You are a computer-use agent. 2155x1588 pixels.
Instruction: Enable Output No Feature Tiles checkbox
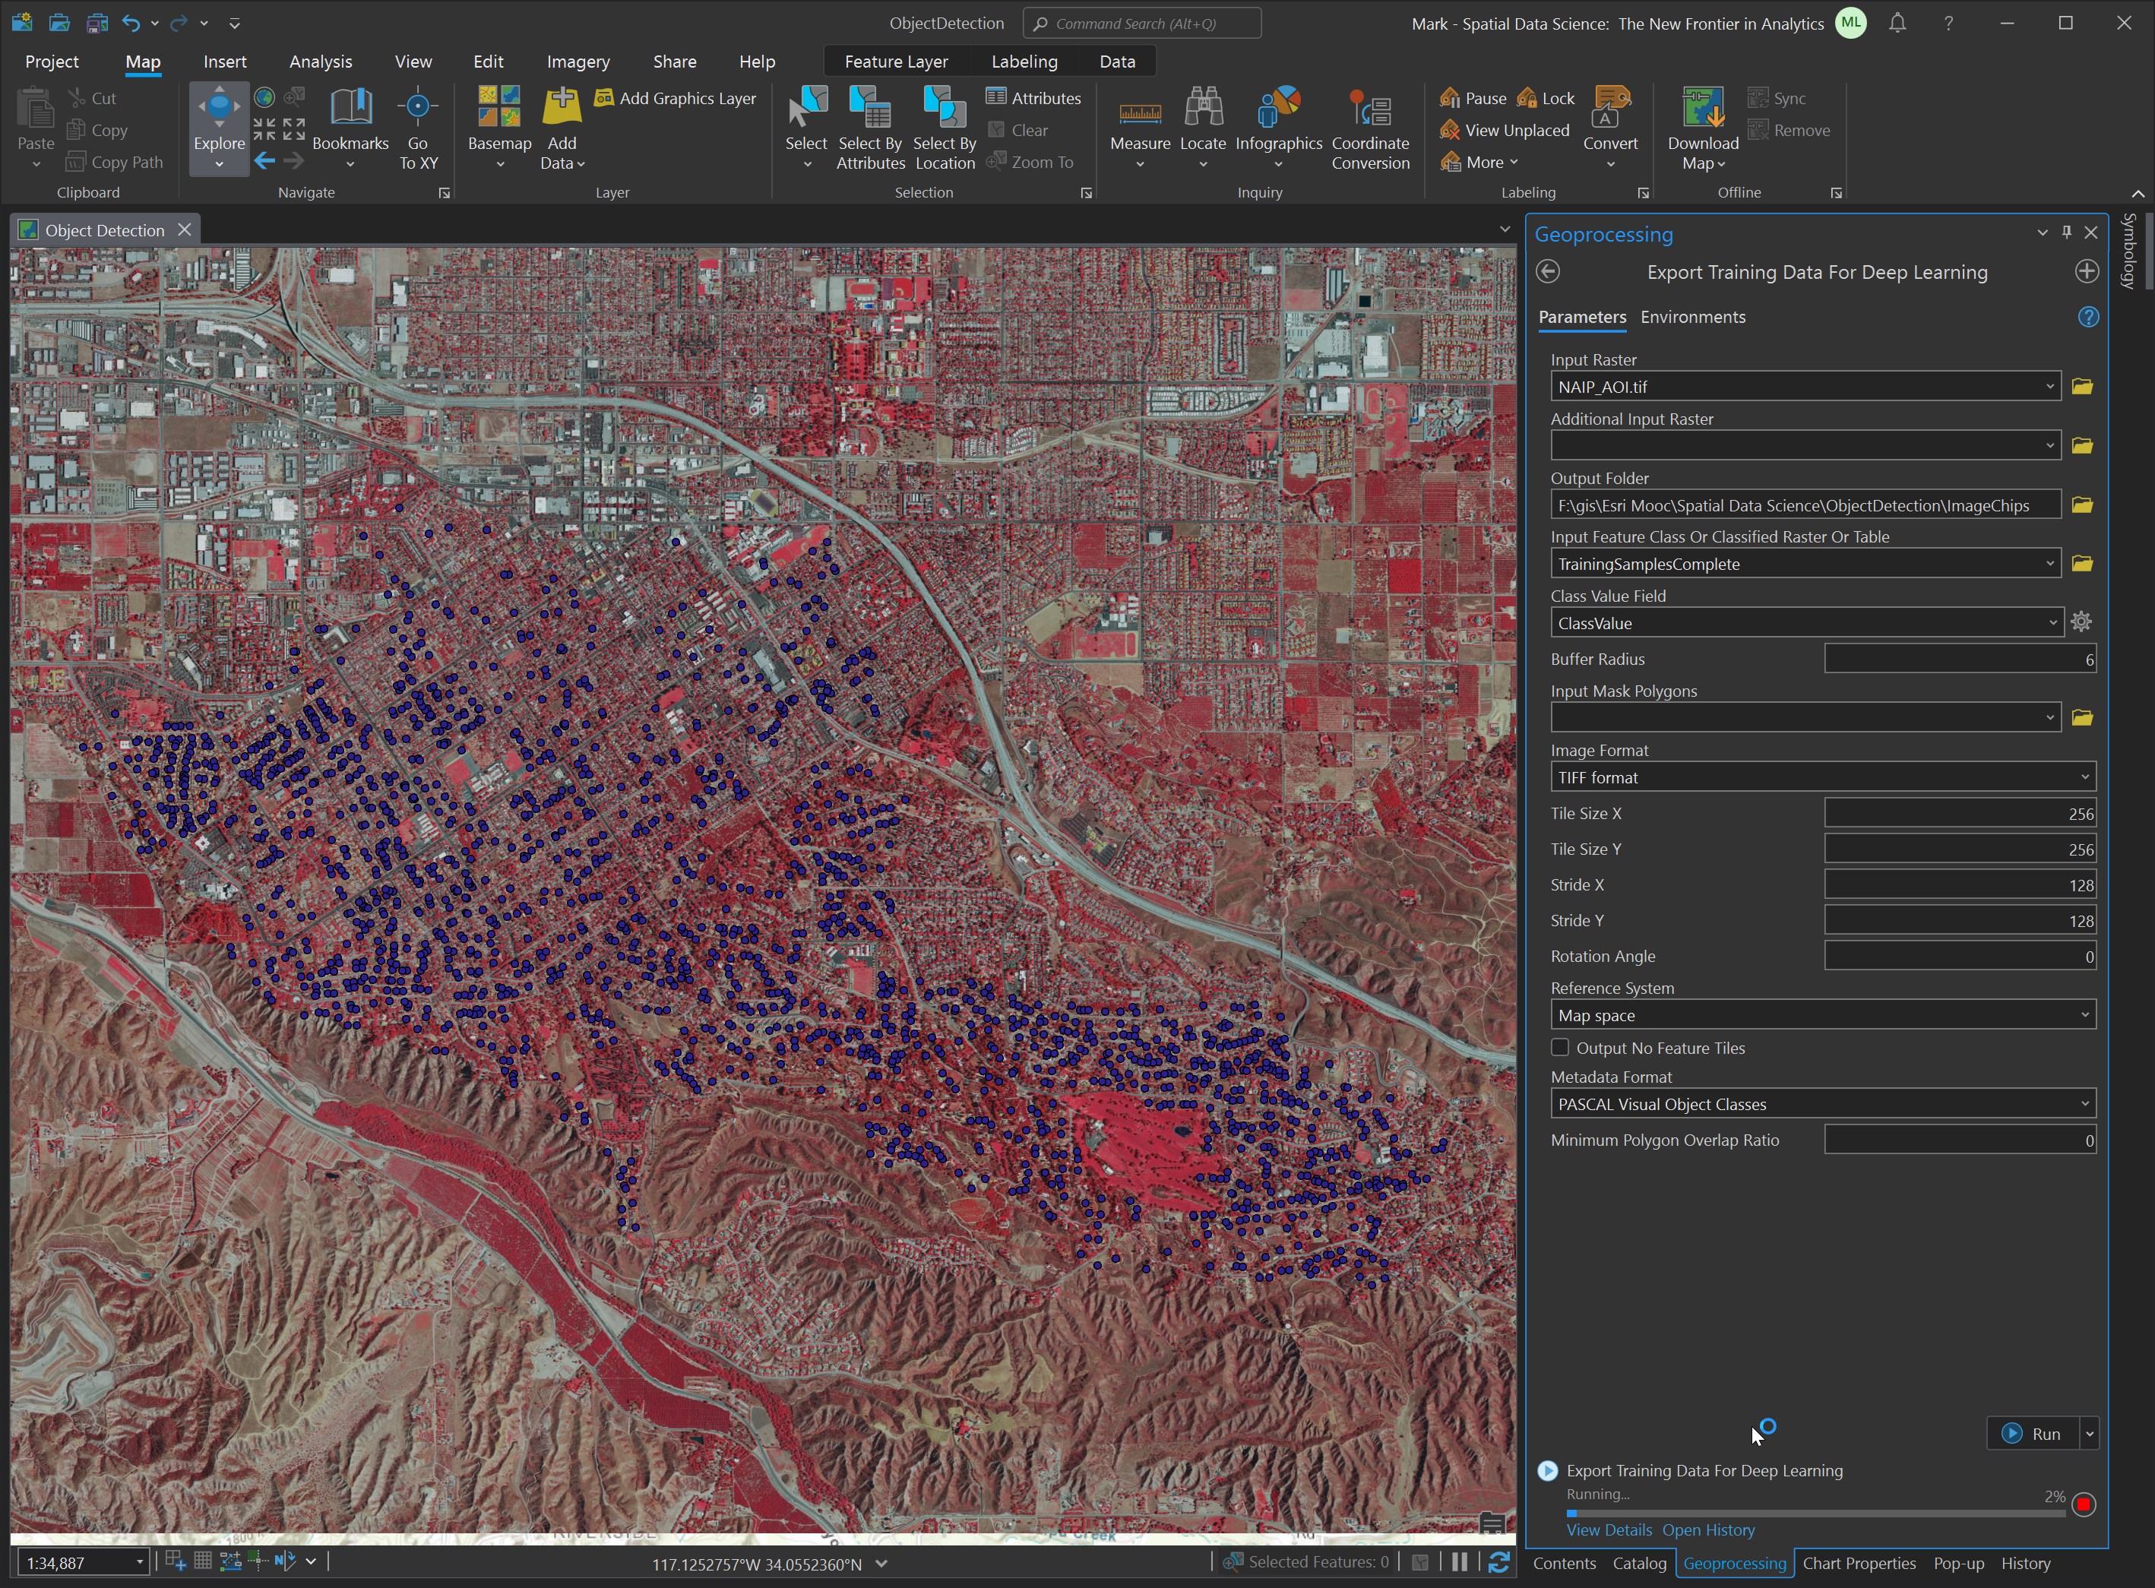[x=1560, y=1048]
